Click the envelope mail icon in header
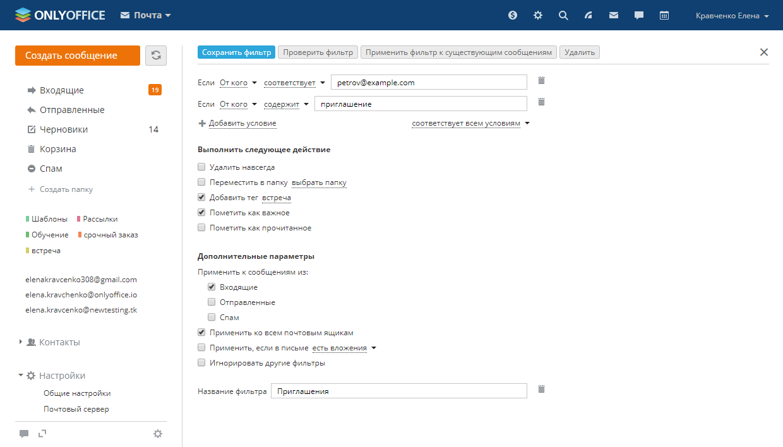The height and width of the screenshot is (447, 783). click(x=614, y=15)
